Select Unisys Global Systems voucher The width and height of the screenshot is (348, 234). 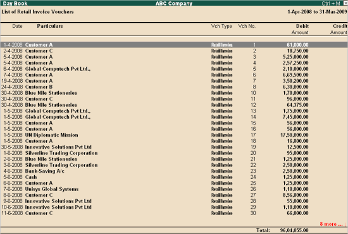tap(174, 188)
